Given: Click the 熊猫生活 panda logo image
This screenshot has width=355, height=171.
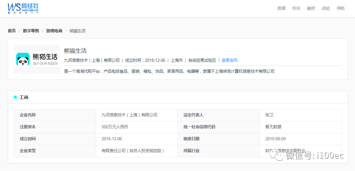Looking at the screenshot, I should coord(37,59).
